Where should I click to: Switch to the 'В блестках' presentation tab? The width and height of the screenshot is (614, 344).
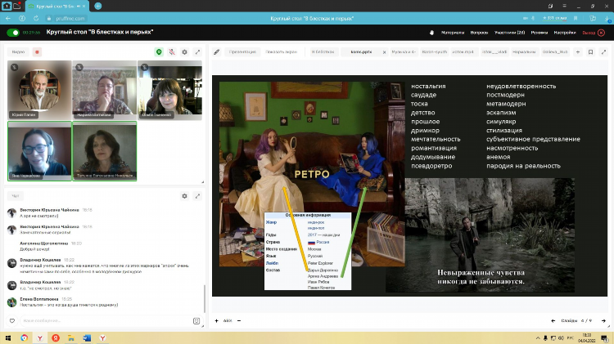(x=323, y=51)
